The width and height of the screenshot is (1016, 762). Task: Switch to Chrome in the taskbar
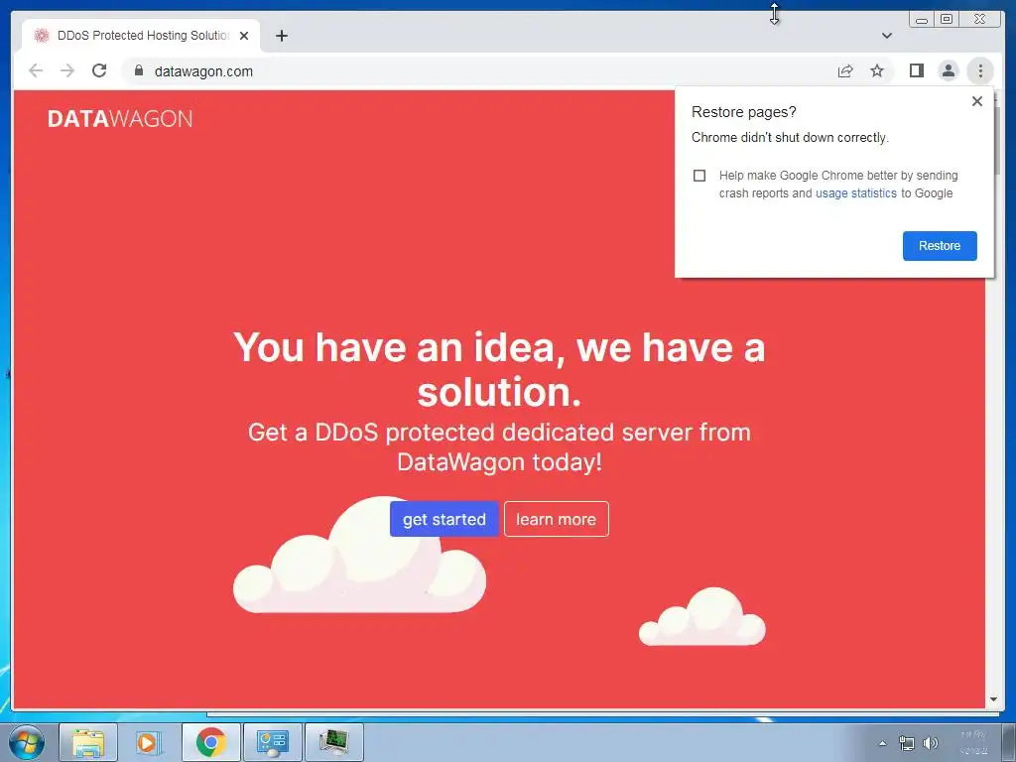pyautogui.click(x=210, y=742)
